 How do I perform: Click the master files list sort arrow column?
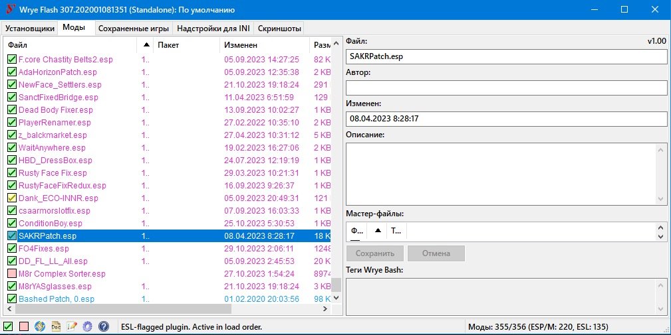tap(378, 231)
